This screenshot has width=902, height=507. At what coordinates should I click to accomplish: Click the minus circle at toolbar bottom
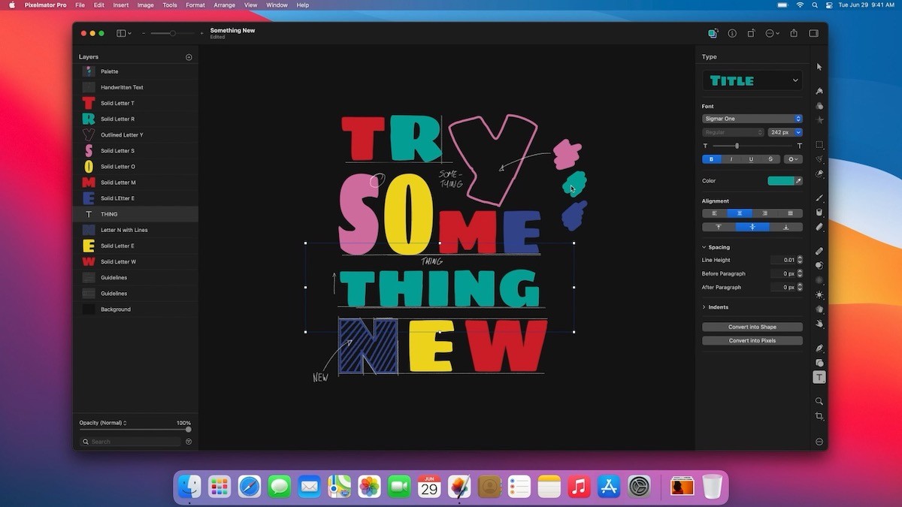[819, 442]
